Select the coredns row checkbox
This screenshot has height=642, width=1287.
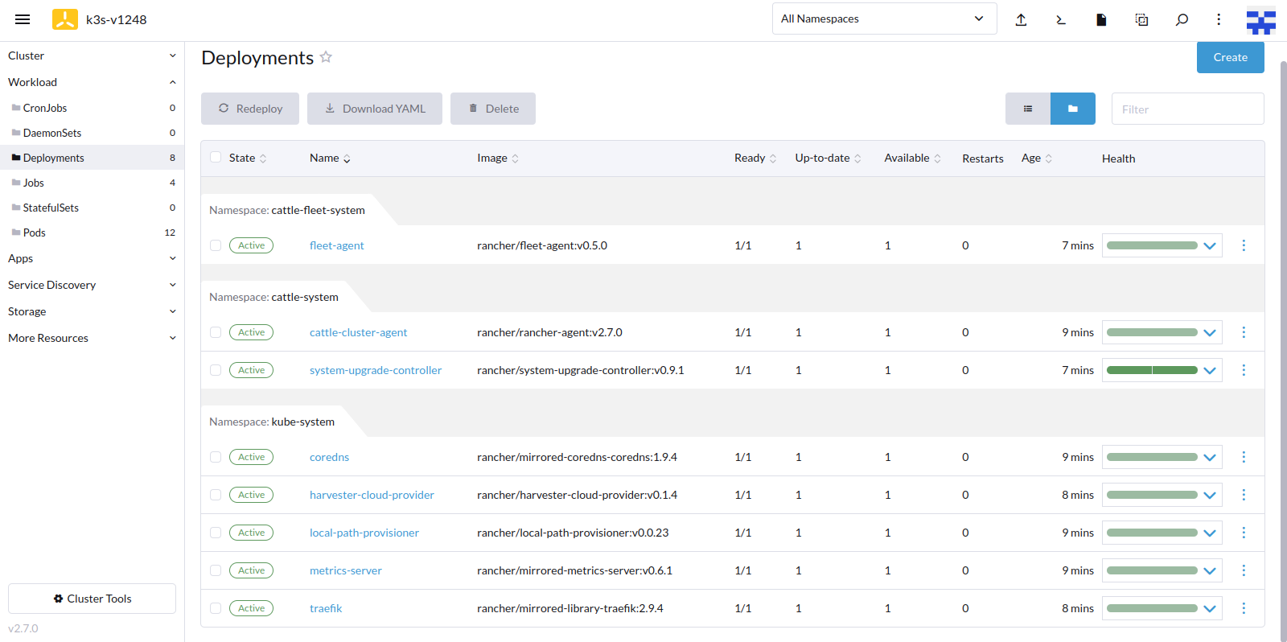pos(216,457)
